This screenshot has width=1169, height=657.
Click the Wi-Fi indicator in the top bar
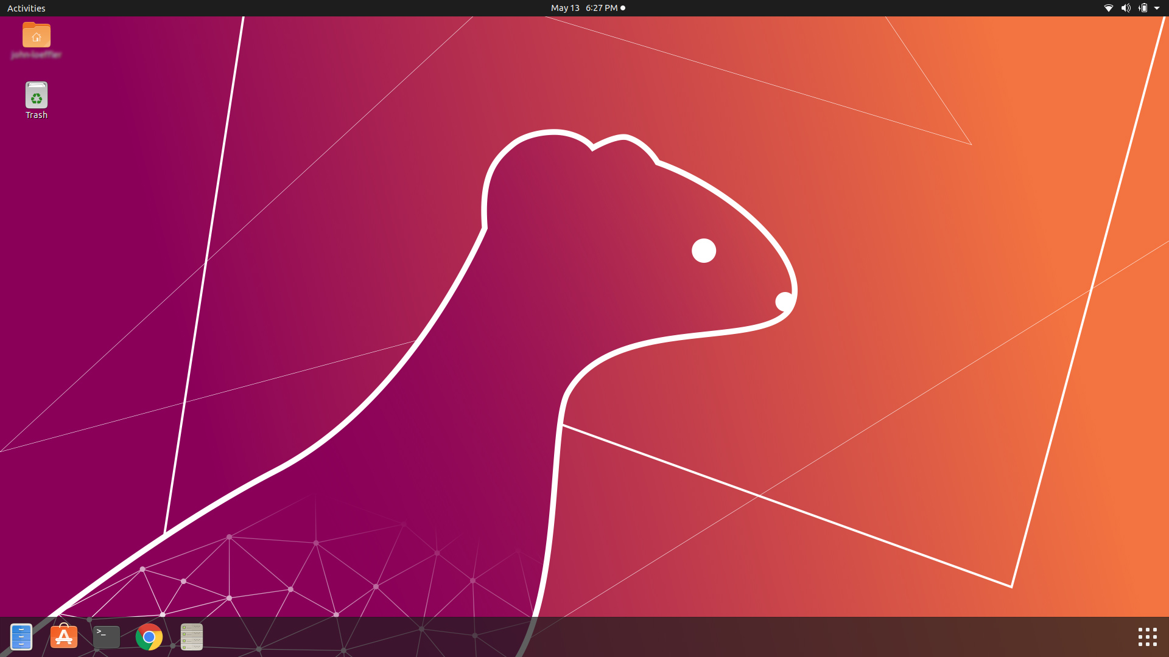click(1108, 8)
